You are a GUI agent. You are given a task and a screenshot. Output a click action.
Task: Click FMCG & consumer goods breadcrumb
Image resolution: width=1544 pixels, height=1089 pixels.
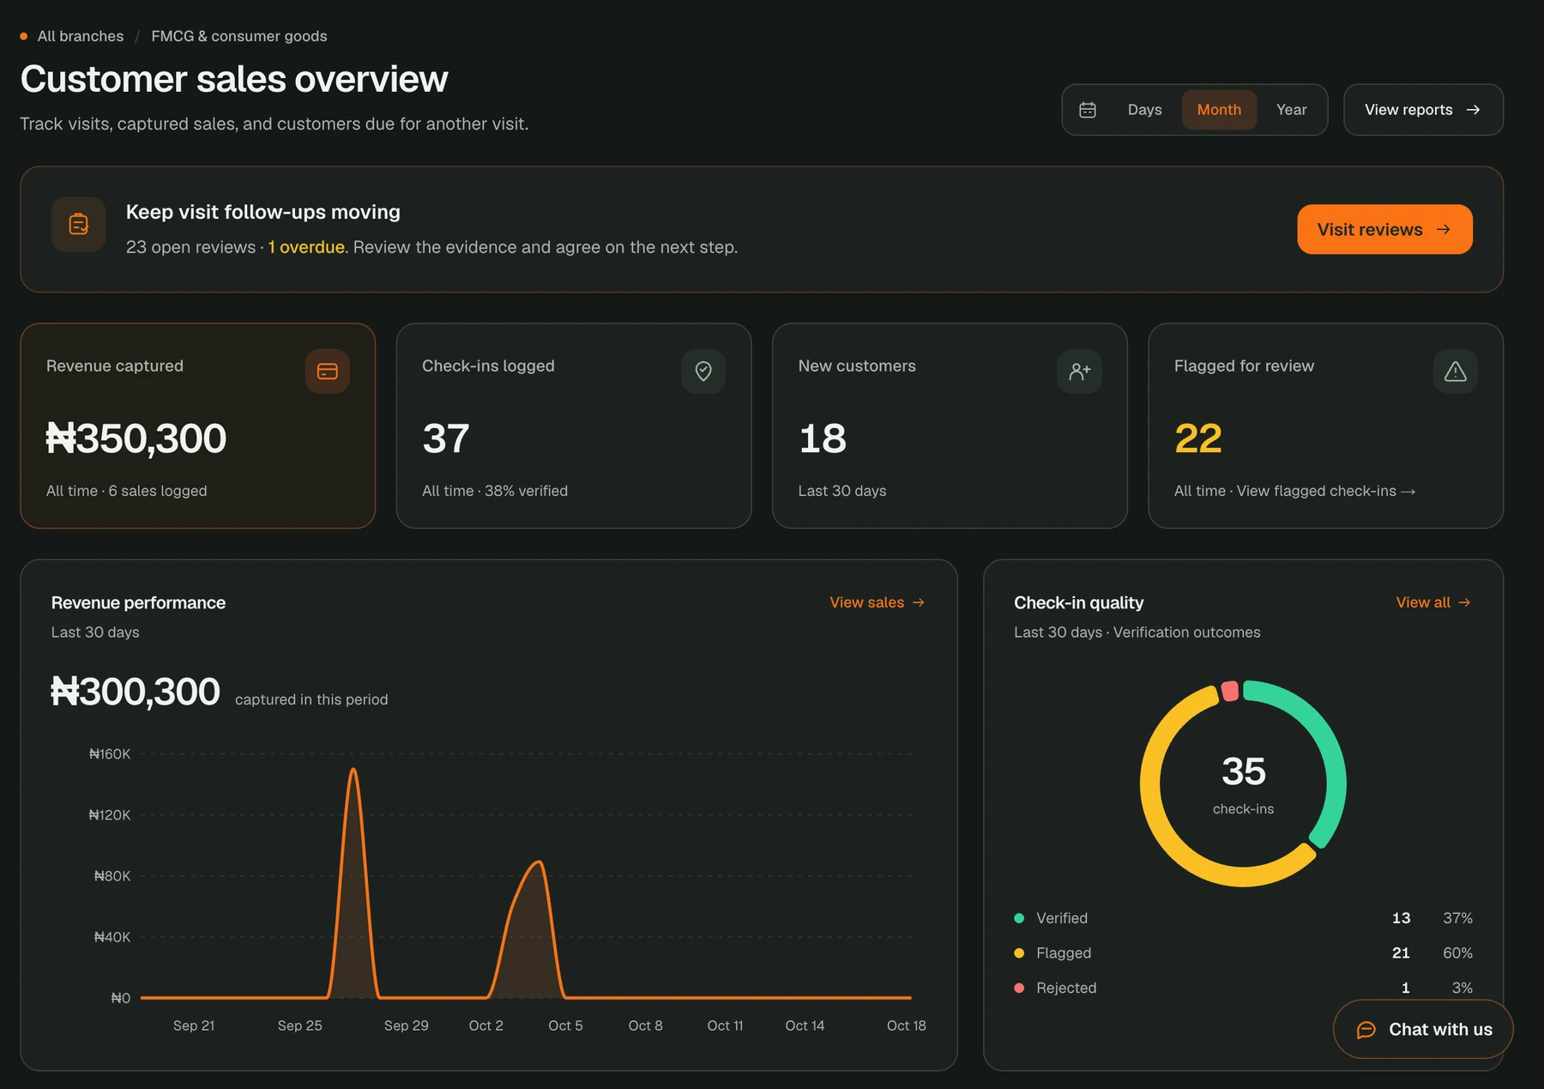(239, 36)
